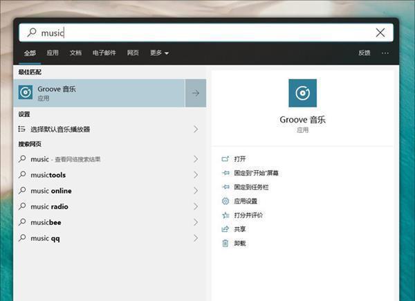Expand chevron for musicbee suggestion

point(196,222)
